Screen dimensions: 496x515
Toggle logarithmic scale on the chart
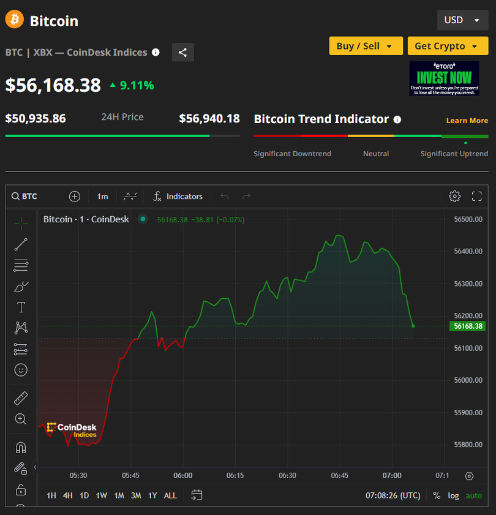pyautogui.click(x=453, y=495)
